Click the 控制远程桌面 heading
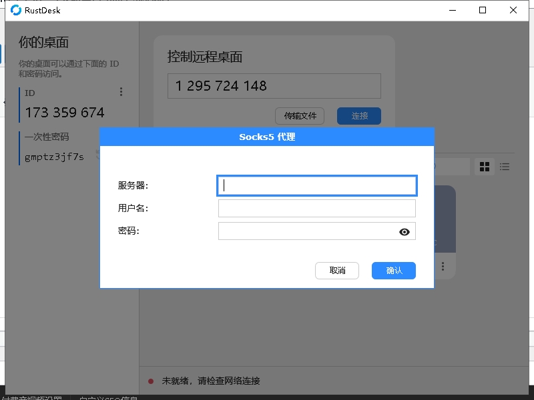The image size is (534, 400). [x=205, y=57]
